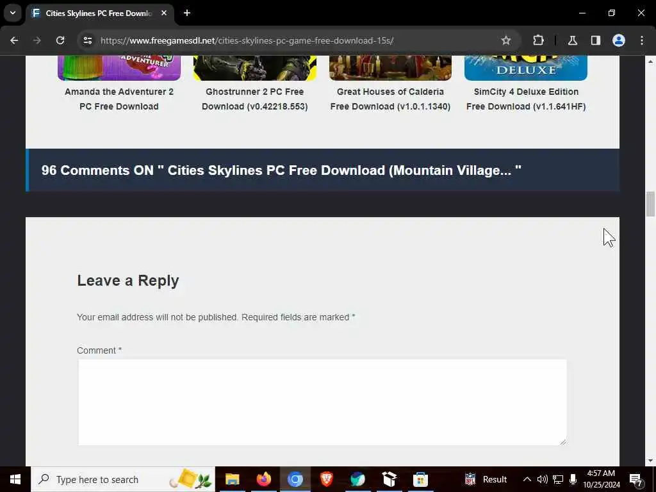Click the scrollbar up arrow
Screen dimensions: 656x492
click(x=650, y=61)
